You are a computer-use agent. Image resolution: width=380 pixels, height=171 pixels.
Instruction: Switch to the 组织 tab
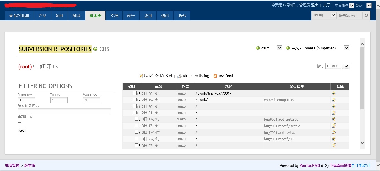[165, 16]
